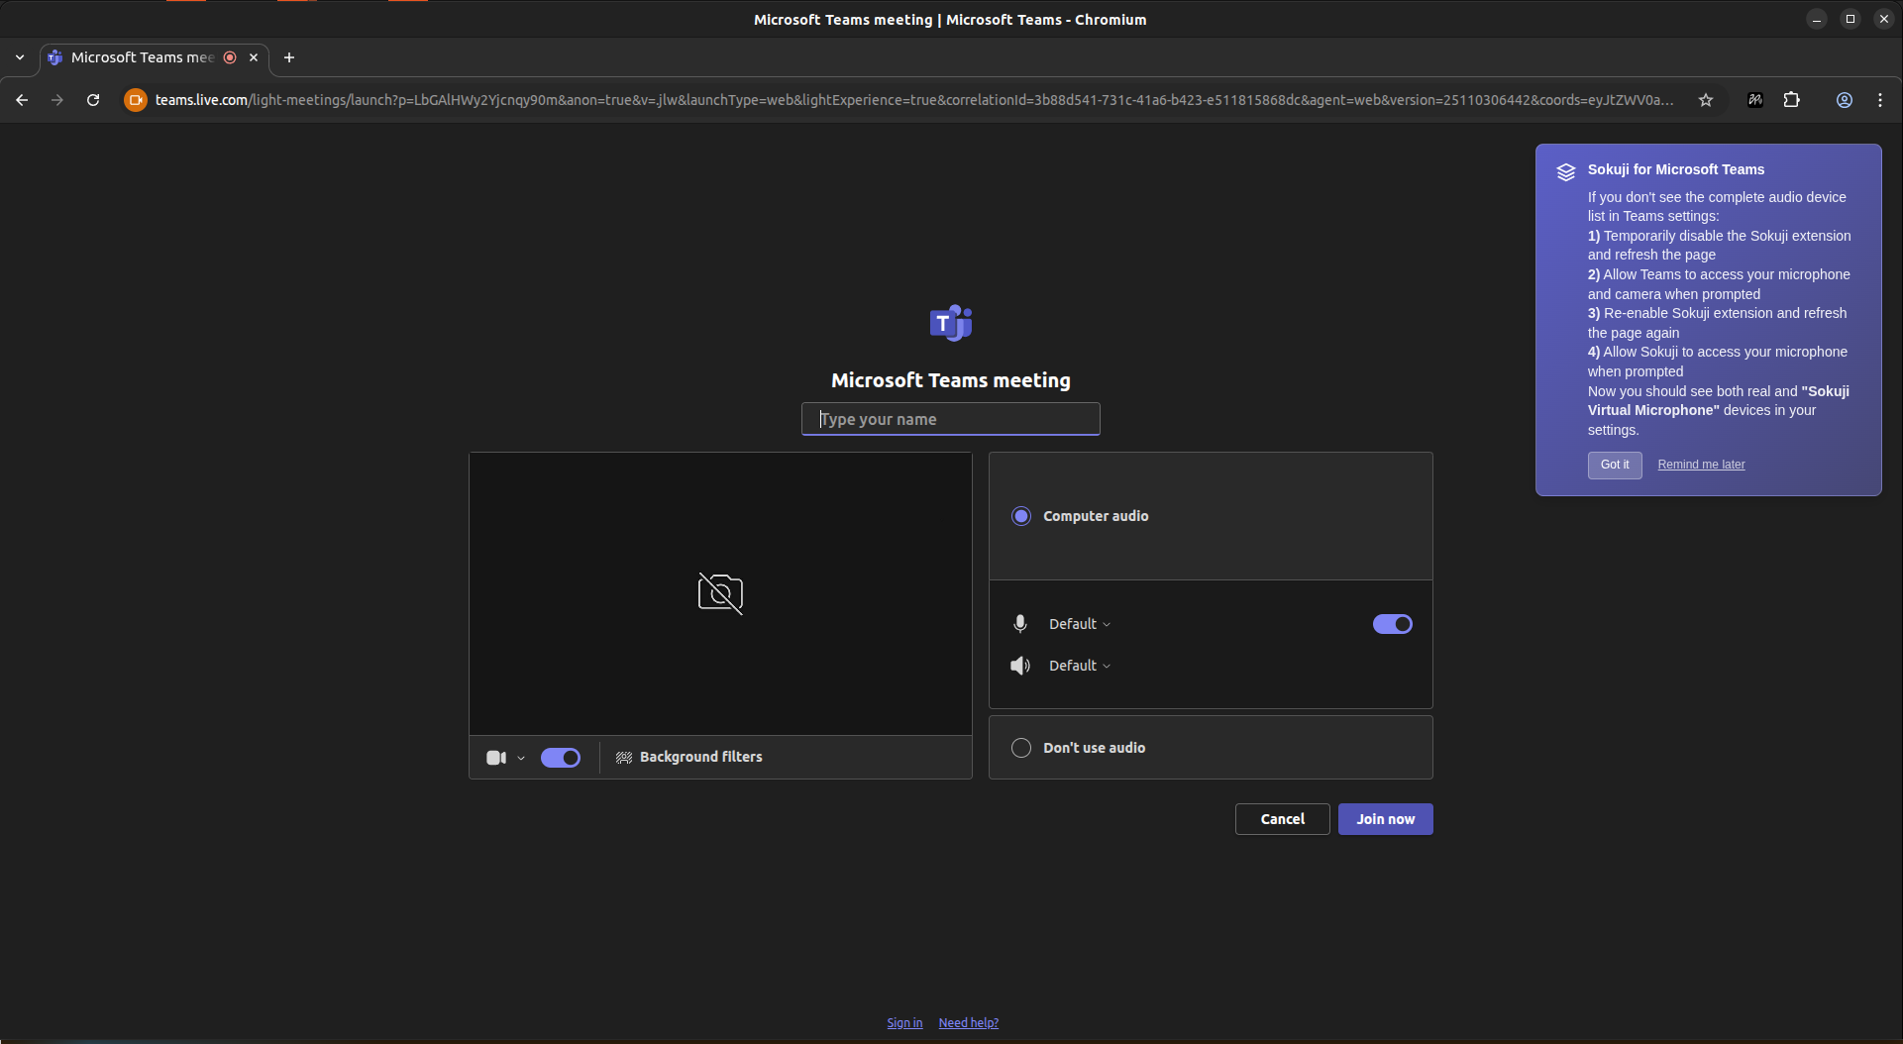
Task: Click the Microsoft Teams logo
Action: coord(951,323)
